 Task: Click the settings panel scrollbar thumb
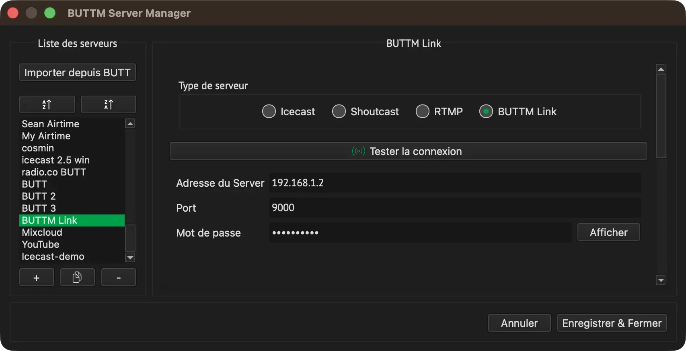pyautogui.click(x=661, y=116)
